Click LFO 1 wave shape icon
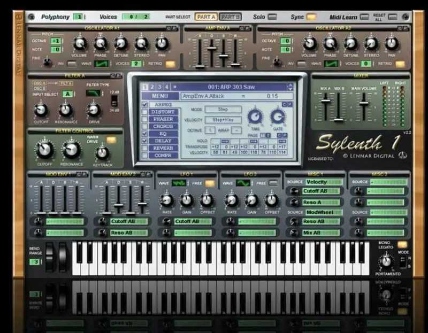 point(179,183)
